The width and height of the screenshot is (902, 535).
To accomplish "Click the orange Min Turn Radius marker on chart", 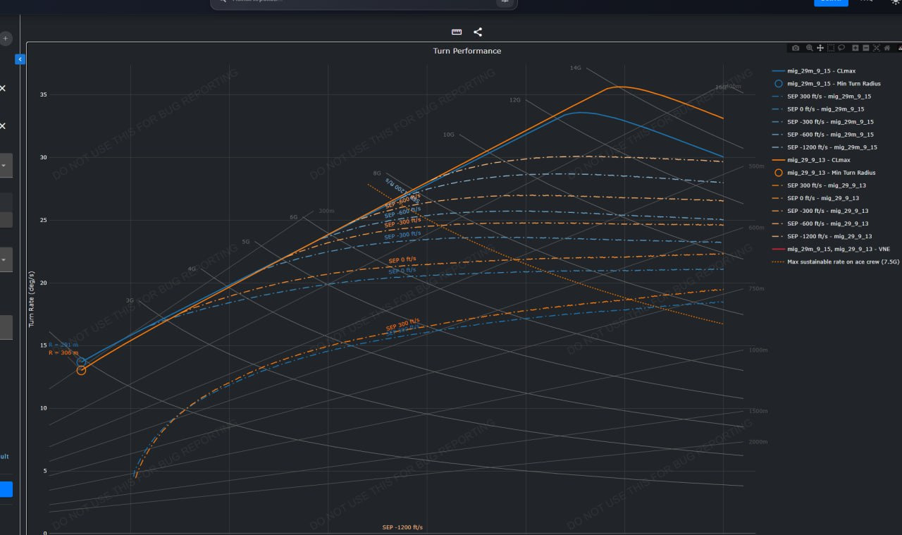I will [x=81, y=370].
